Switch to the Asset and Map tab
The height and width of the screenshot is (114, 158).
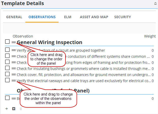94,17
